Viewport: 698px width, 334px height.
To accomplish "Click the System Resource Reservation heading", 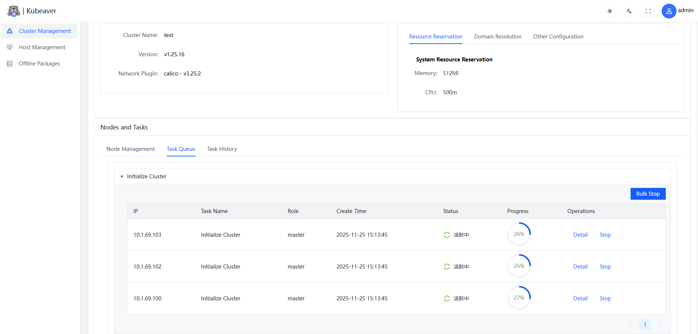I will click(454, 60).
